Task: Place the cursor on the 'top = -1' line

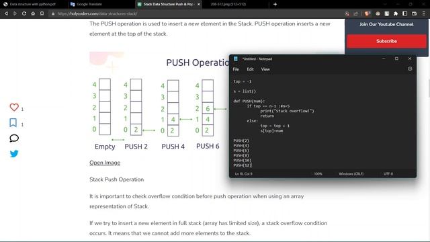Action: (243, 81)
